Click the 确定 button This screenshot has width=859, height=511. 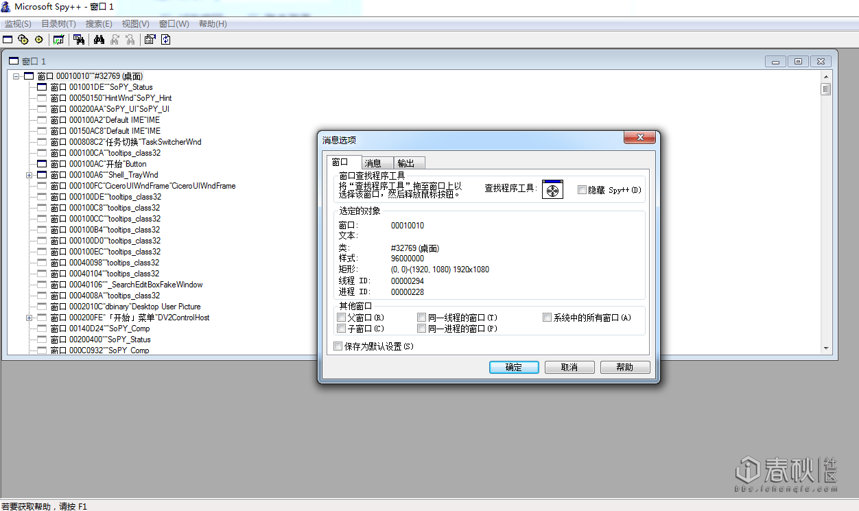click(514, 367)
